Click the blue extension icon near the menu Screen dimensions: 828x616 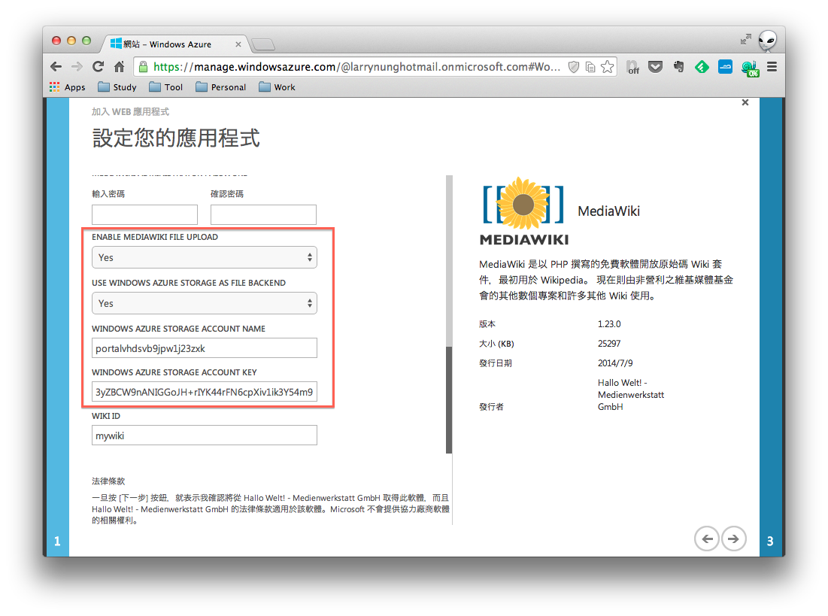724,66
